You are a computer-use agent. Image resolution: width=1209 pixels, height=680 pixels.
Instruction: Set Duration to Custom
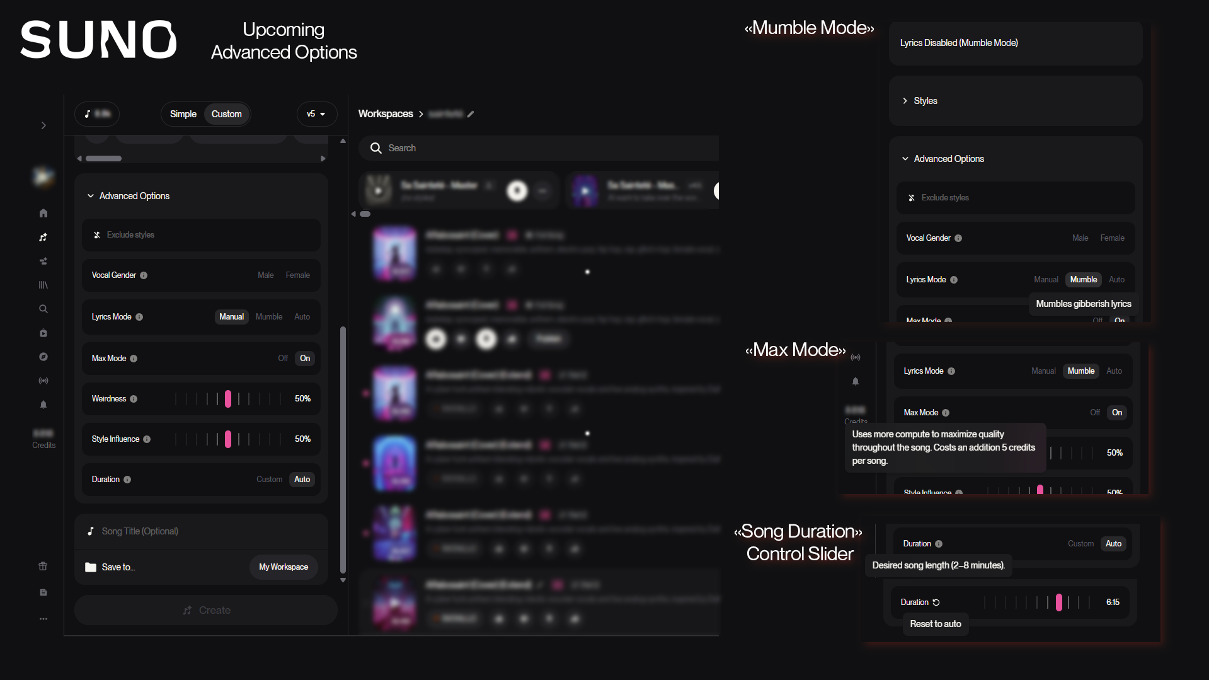[269, 480]
